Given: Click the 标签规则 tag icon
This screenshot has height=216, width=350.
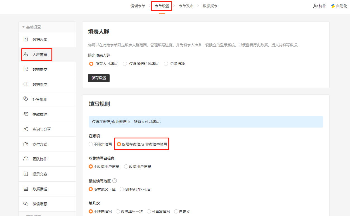Looking at the screenshot, I should (x=26, y=99).
